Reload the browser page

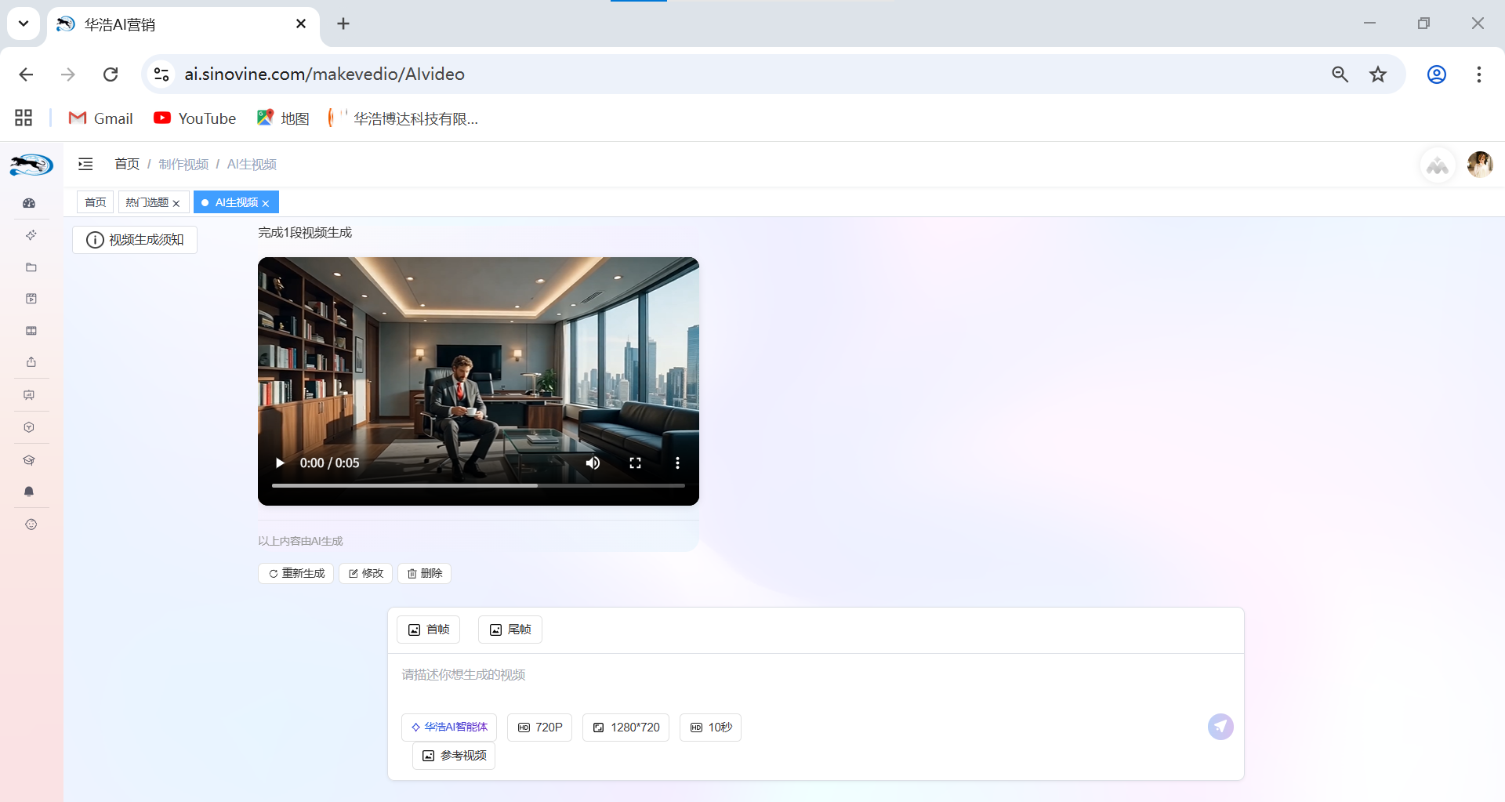coord(111,74)
